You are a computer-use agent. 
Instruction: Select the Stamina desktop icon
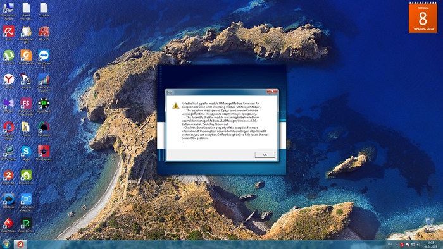26,81
